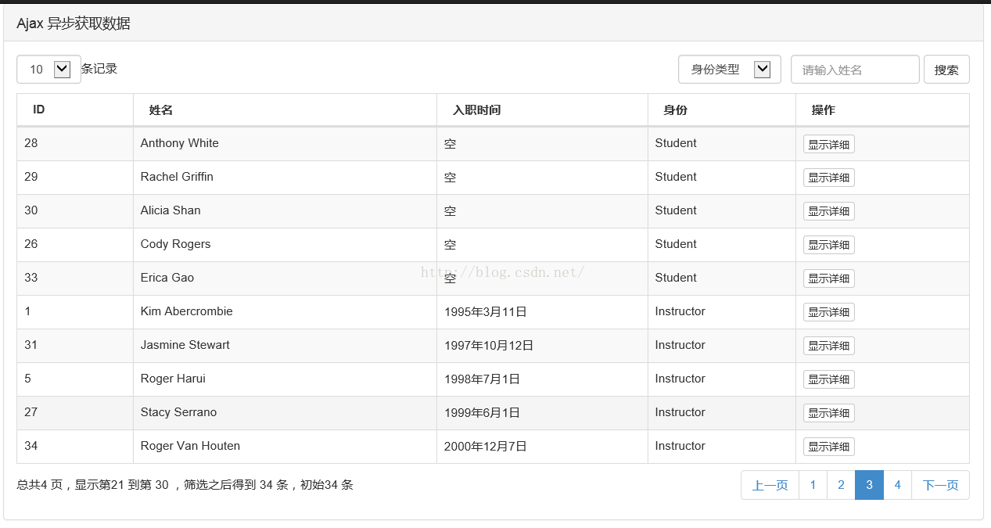Show details for Kim Abercrombie

[x=828, y=312]
